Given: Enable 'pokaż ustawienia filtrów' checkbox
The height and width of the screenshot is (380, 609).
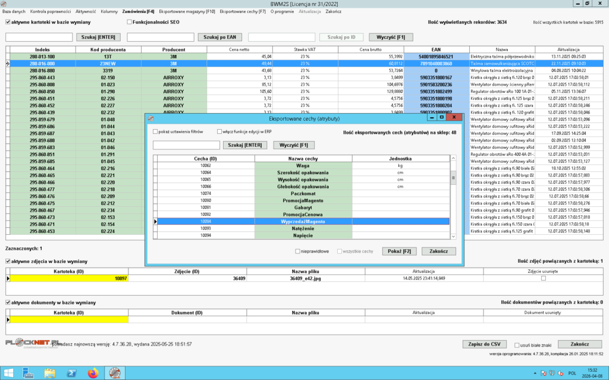Looking at the screenshot, I should click(x=156, y=132).
